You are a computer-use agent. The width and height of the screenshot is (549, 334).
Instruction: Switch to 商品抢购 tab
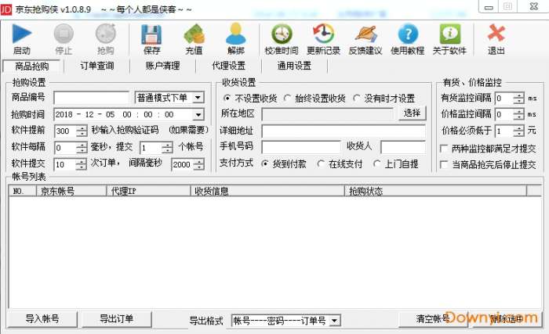tap(32, 66)
